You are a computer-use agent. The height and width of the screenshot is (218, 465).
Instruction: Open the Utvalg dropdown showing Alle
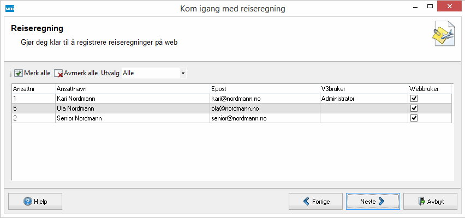[x=183, y=73]
